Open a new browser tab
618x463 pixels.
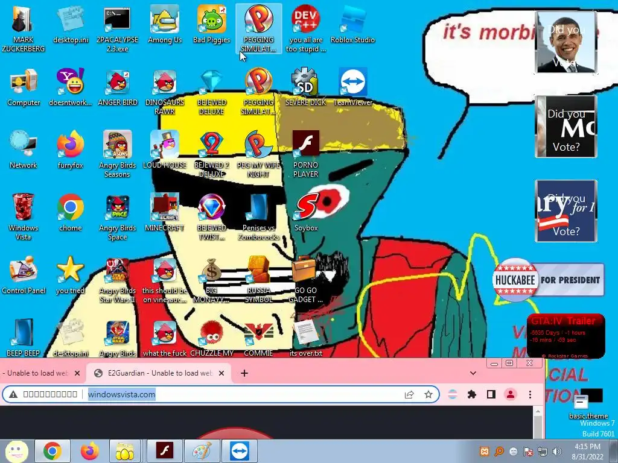click(x=244, y=373)
